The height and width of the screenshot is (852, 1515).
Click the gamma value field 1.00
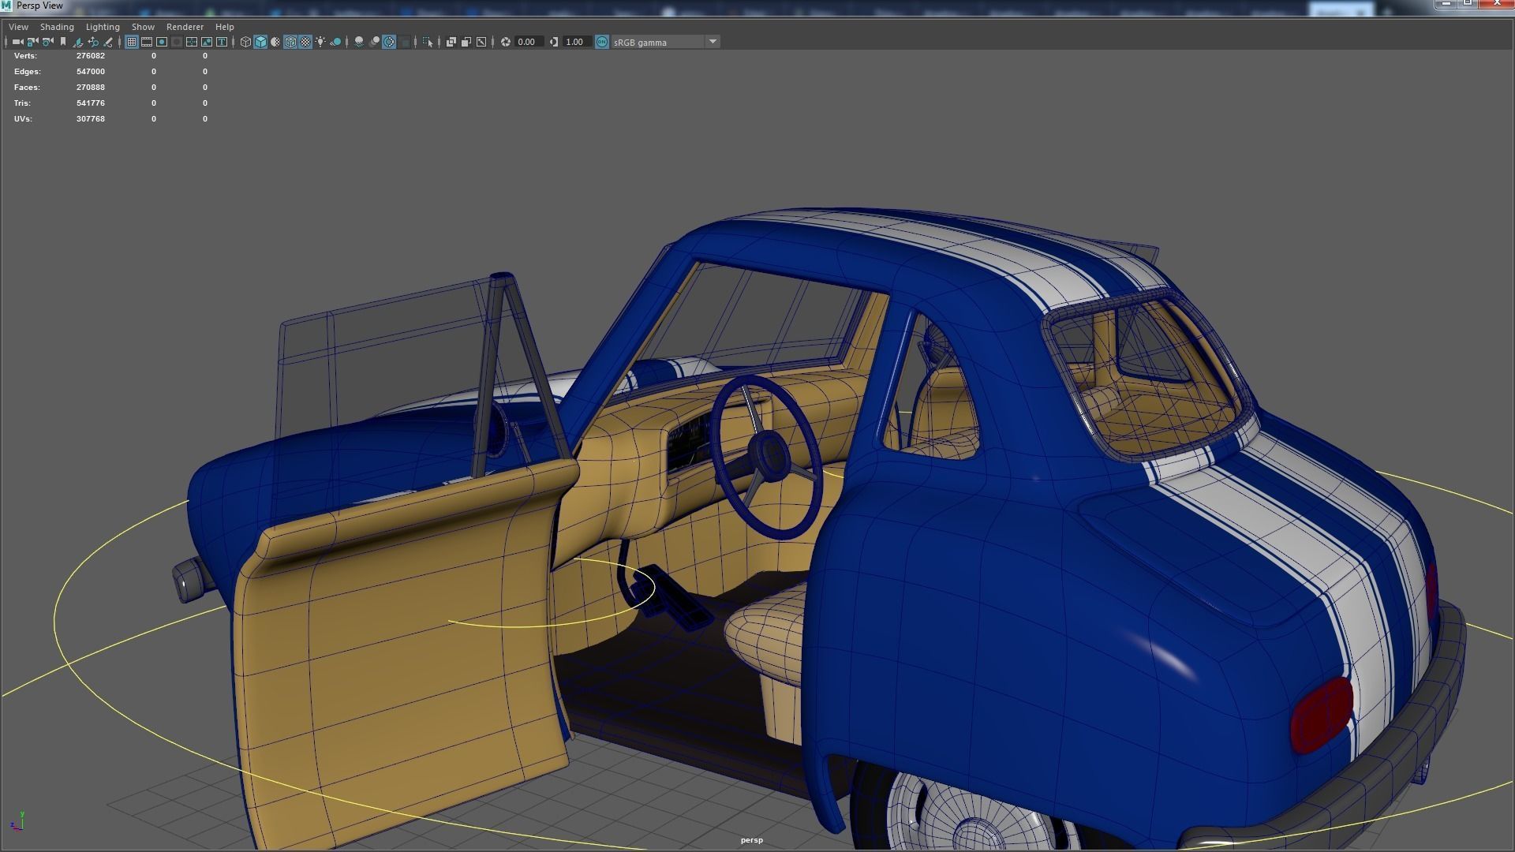pos(577,42)
